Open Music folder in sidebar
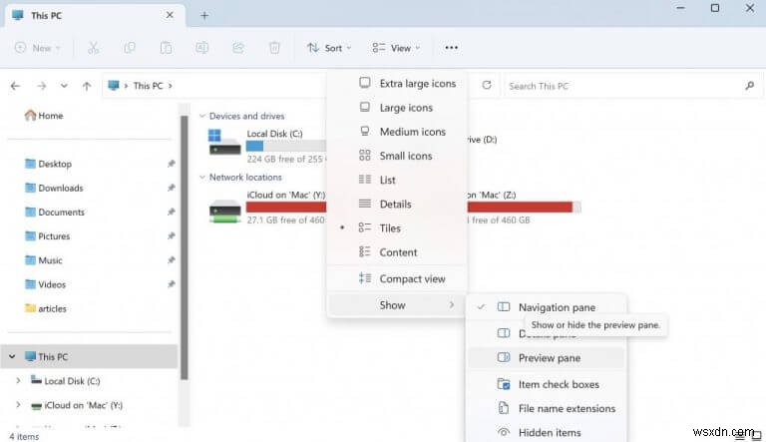 tap(44, 260)
